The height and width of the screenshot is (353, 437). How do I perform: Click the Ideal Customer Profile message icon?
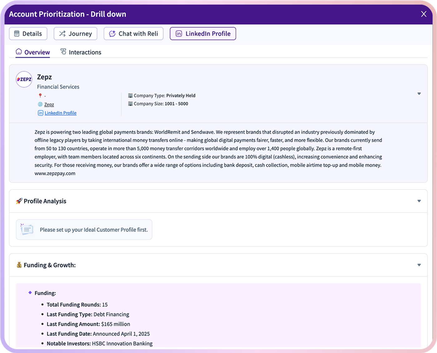(27, 230)
